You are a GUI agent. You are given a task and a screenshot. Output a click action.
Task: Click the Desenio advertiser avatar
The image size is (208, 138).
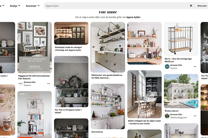(21, 84)
